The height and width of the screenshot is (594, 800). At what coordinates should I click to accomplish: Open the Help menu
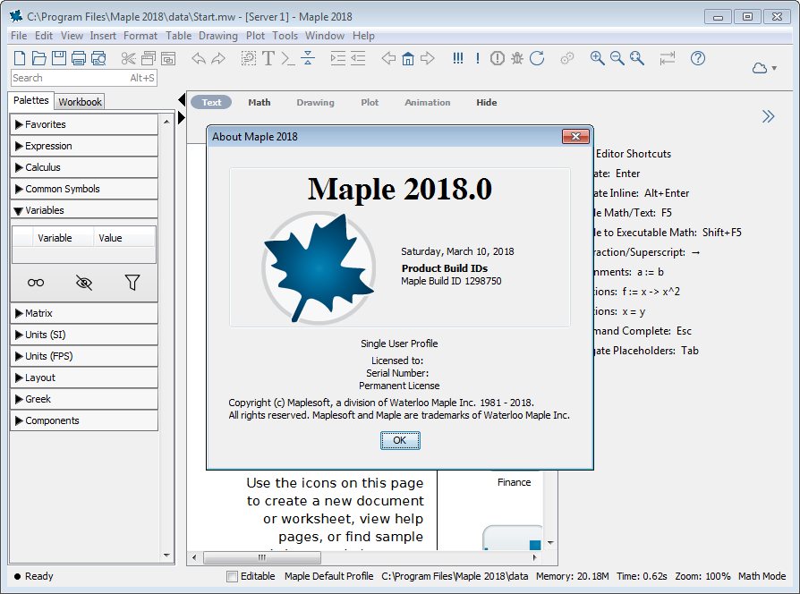[363, 36]
